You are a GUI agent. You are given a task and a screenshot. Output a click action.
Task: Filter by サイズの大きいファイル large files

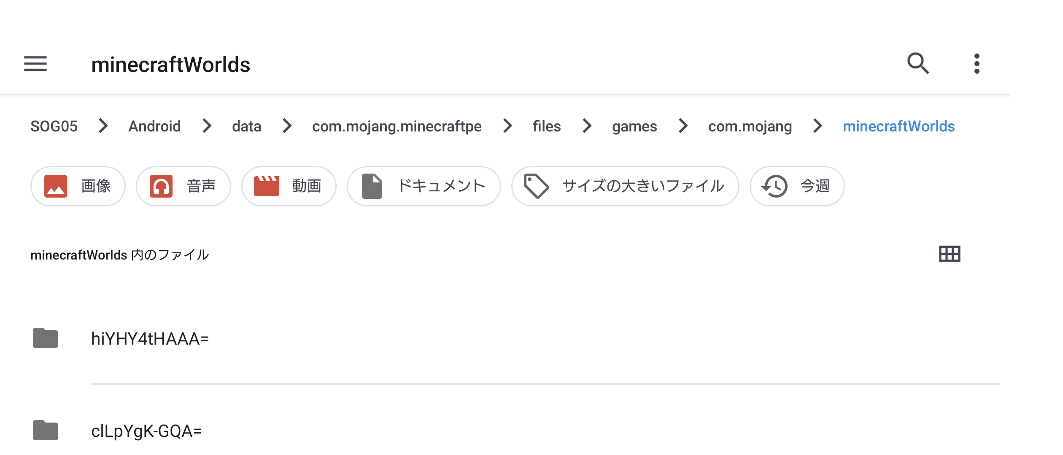[x=625, y=186]
